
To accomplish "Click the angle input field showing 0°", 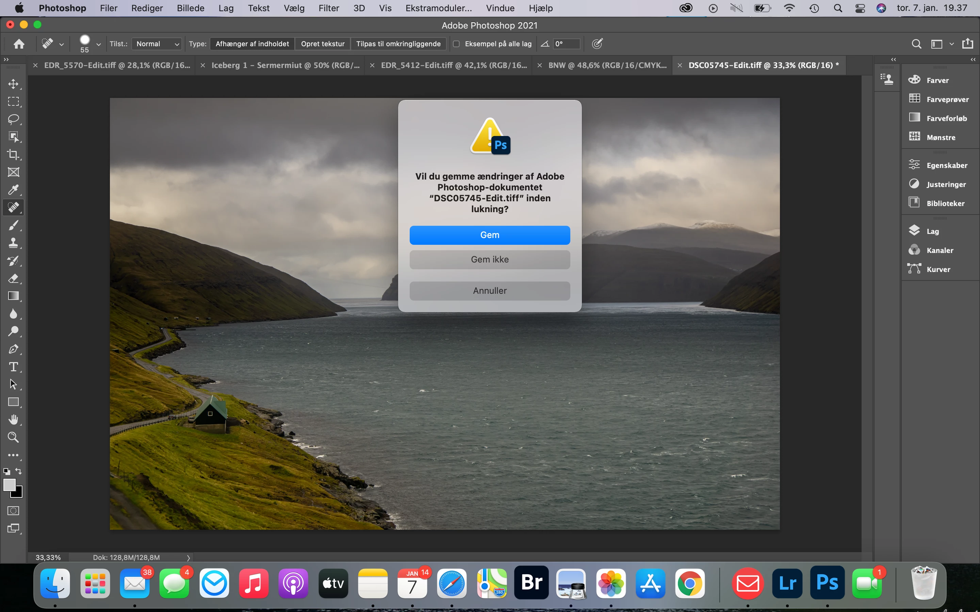I will coord(566,44).
